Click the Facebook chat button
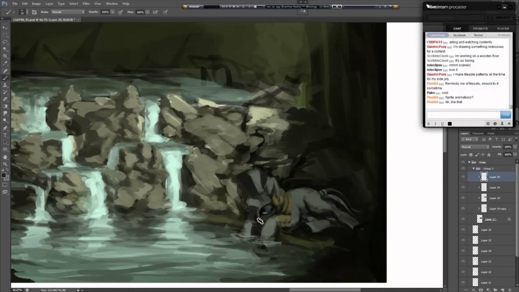This screenshot has height=292, width=519. coord(459,35)
